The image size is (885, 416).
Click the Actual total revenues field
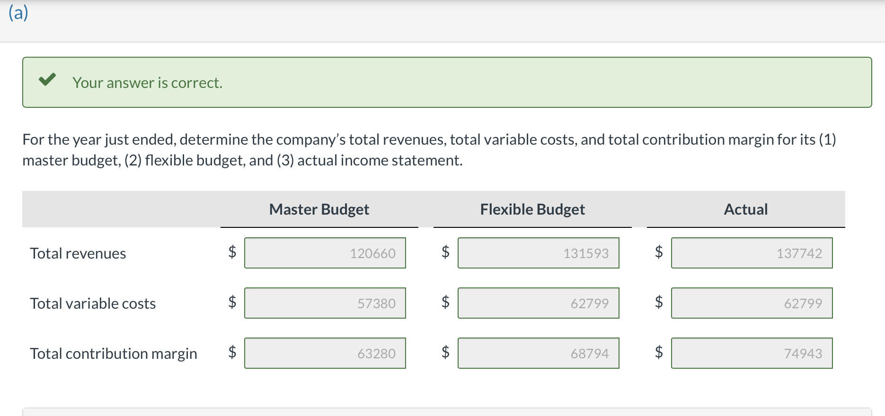[x=752, y=253]
